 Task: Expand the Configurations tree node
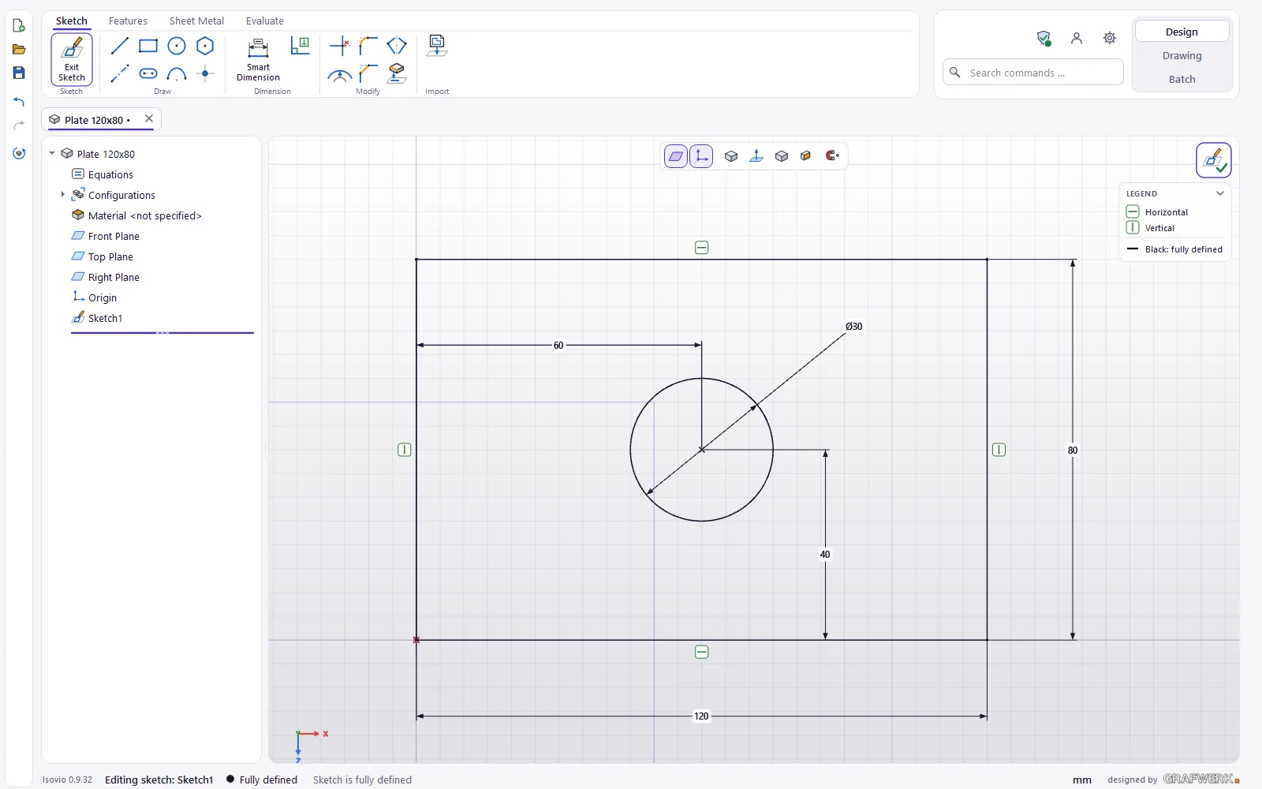coord(63,194)
